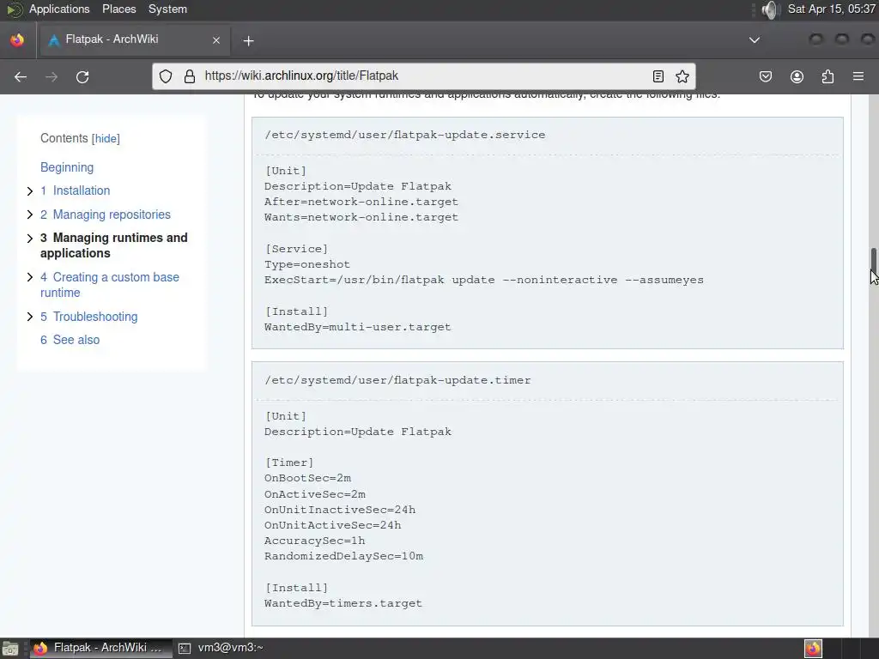This screenshot has height=659, width=879.
Task: Expand the Managing repositories contents entry
Action: (30, 215)
